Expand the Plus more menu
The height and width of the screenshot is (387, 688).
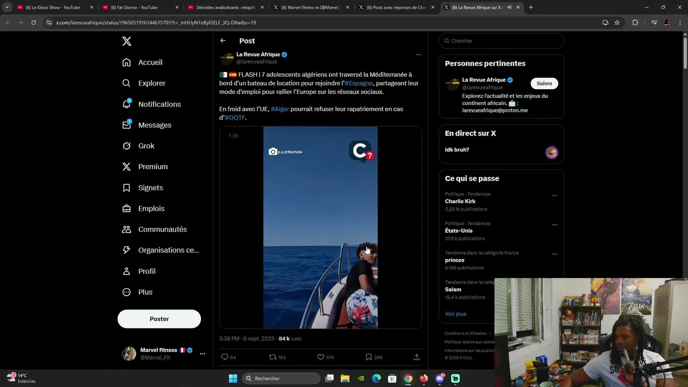(137, 292)
